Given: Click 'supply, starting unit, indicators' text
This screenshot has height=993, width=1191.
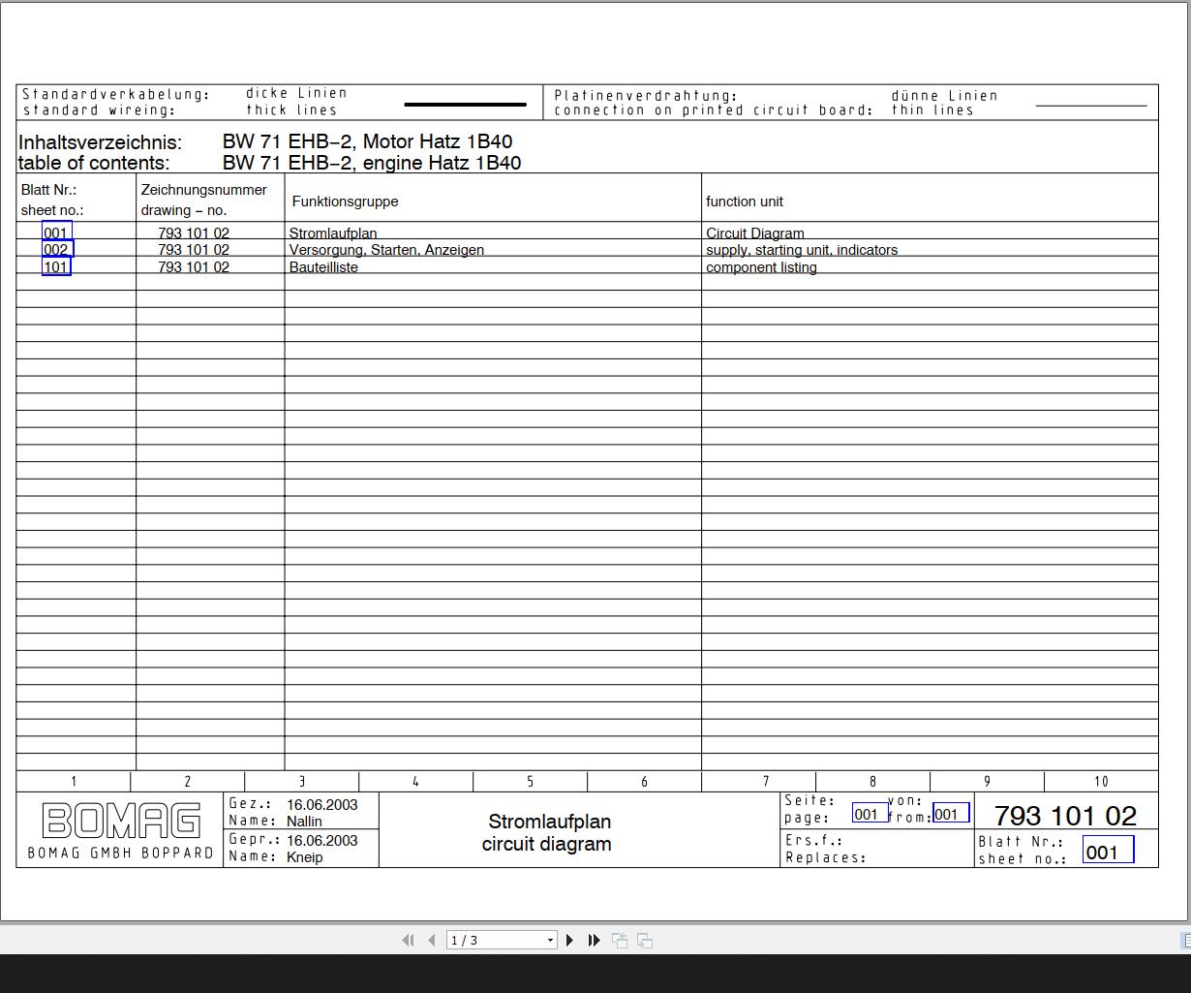Looking at the screenshot, I should pos(802,250).
